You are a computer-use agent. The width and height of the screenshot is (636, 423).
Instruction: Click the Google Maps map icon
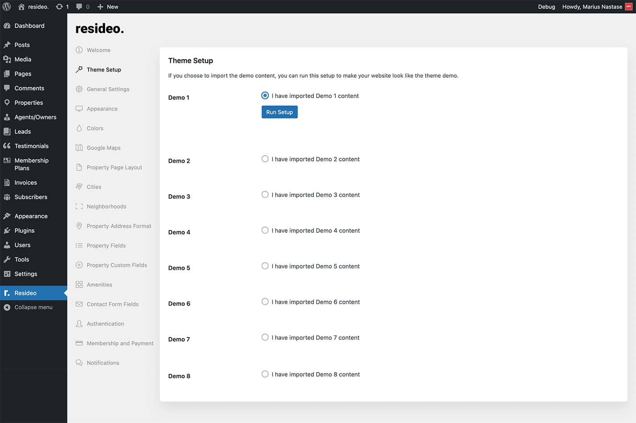click(79, 148)
